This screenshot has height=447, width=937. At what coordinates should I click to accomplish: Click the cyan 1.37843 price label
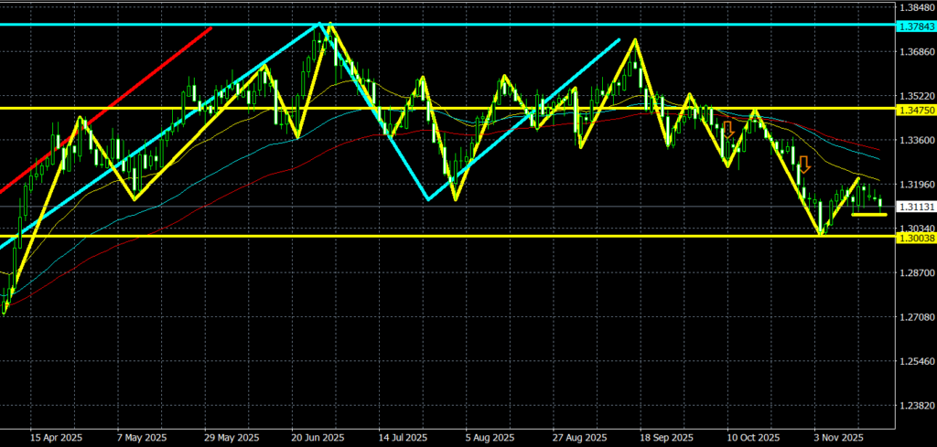915,26
